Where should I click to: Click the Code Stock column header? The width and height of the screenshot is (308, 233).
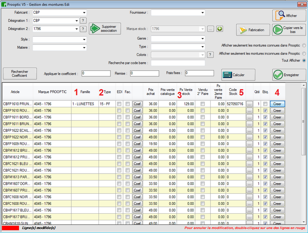(x=236, y=92)
